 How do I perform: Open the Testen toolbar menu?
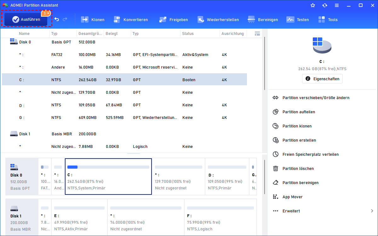[297, 20]
